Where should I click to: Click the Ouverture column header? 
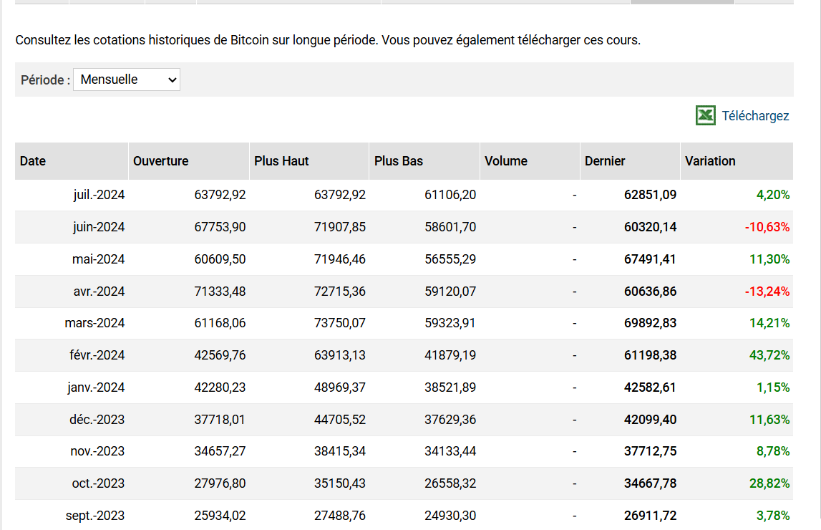[x=189, y=161]
